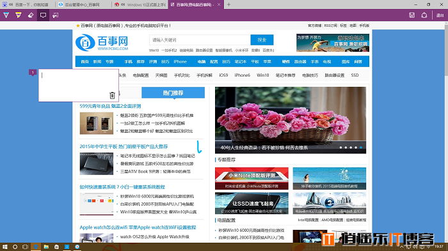Click the page vertical scrollbar thumb

445,50
